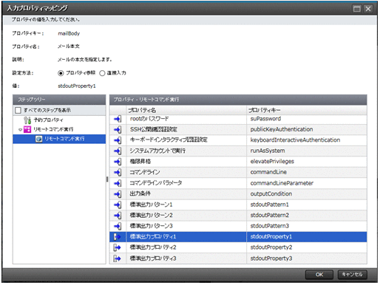Select 予約プロパティ in step tree
Image resolution: width=380 pixels, height=285 pixels.
coord(48,120)
